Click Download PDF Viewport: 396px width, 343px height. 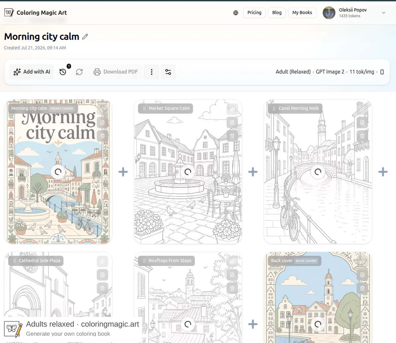click(116, 72)
